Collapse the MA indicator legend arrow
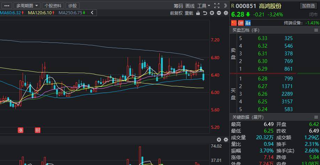320x165 pixels. tap(92, 13)
